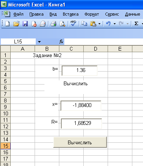
Task: Click the workbook icon beside Файл menu
Action: click(x=7, y=14)
